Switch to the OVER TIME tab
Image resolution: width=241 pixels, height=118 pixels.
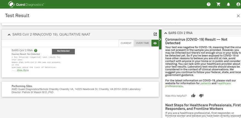[142, 43]
